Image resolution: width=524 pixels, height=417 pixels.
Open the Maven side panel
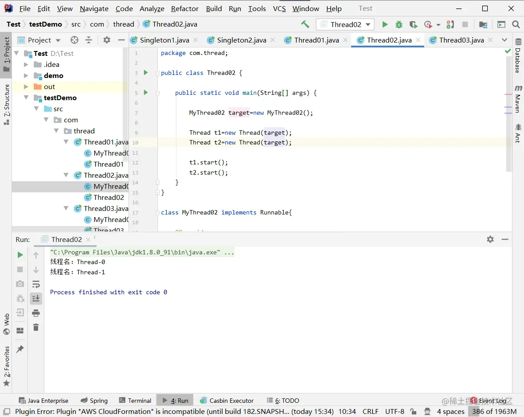pos(518,99)
